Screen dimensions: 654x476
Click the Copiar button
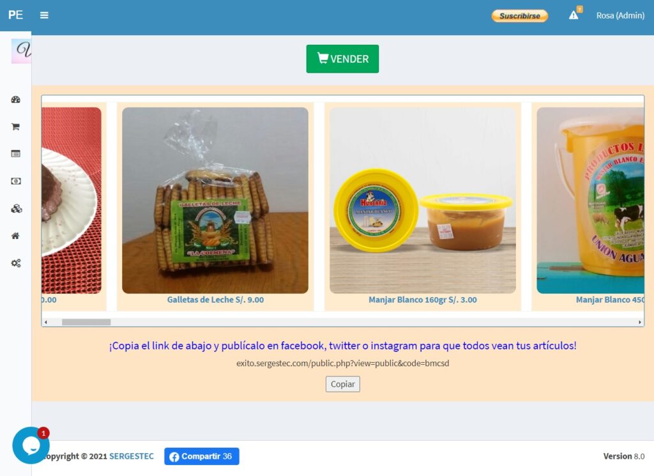coord(342,384)
